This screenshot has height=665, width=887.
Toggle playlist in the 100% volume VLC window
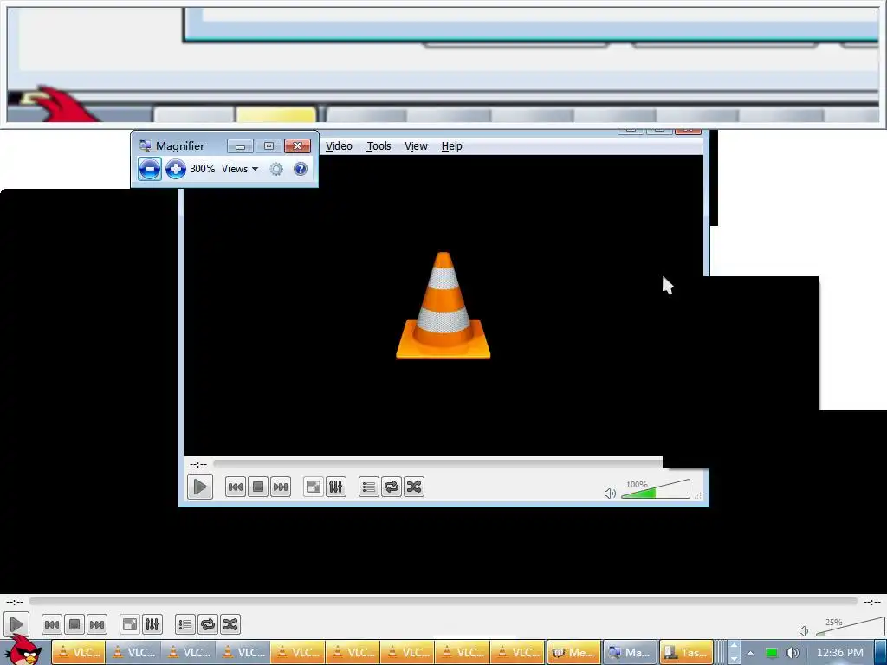pos(369,487)
